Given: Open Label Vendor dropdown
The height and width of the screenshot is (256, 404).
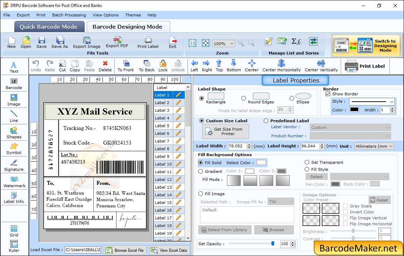Looking at the screenshot, I should coord(350,127).
